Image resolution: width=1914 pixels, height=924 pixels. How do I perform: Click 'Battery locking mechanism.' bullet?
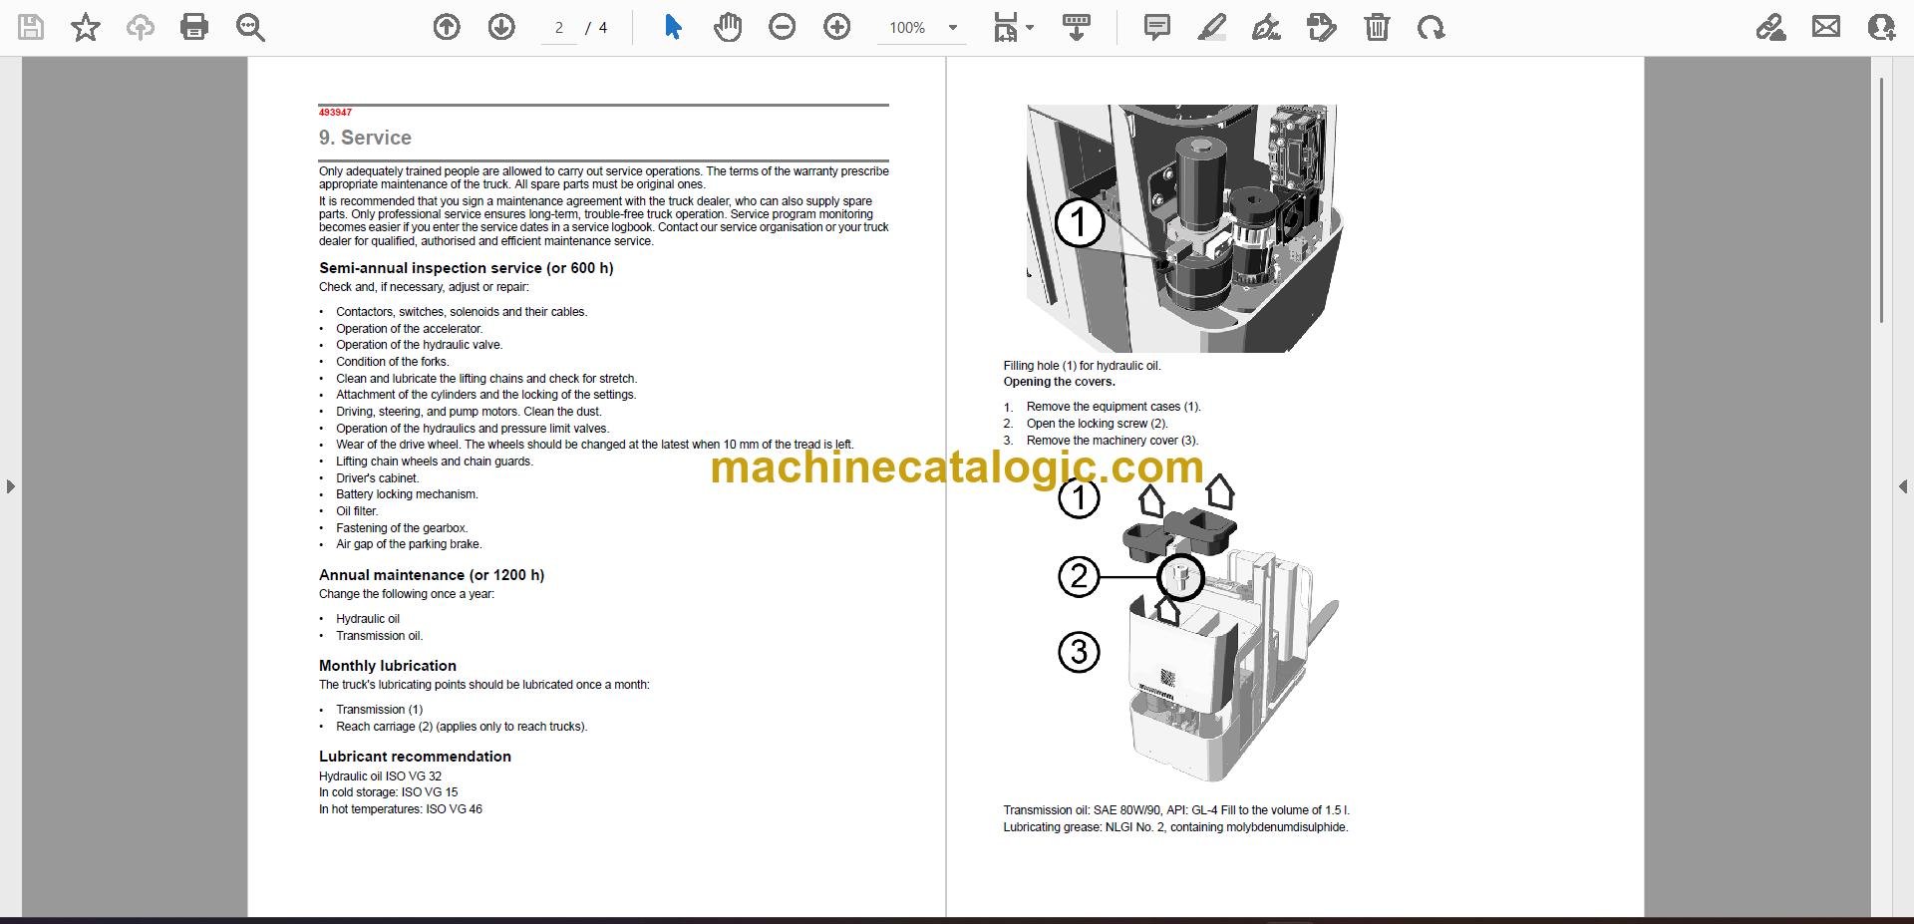407,494
